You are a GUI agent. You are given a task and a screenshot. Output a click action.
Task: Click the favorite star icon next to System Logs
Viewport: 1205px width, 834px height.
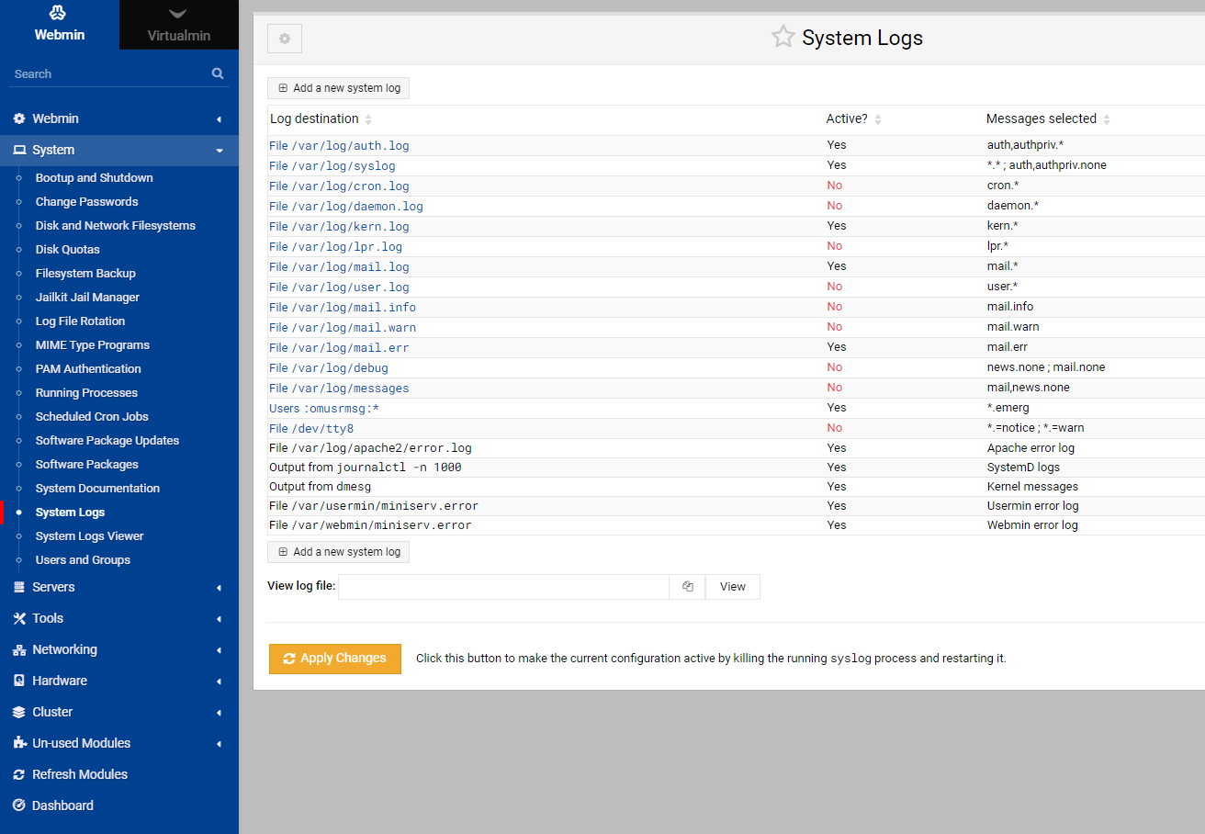[x=783, y=37]
